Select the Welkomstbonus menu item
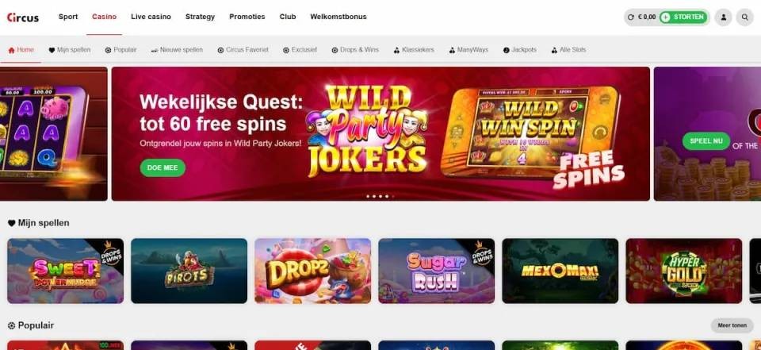This screenshot has height=350, width=761. tap(338, 17)
